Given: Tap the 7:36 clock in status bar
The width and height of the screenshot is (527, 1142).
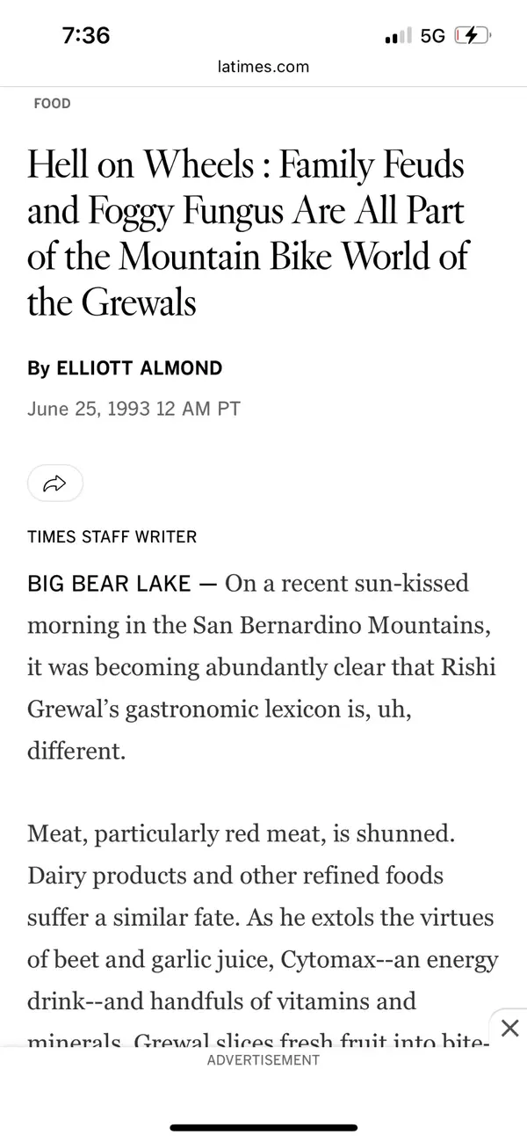Looking at the screenshot, I should [86, 35].
